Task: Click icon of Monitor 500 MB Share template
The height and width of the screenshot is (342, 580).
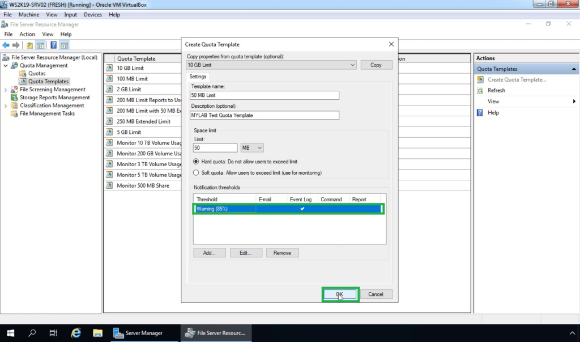Action: tap(109, 185)
